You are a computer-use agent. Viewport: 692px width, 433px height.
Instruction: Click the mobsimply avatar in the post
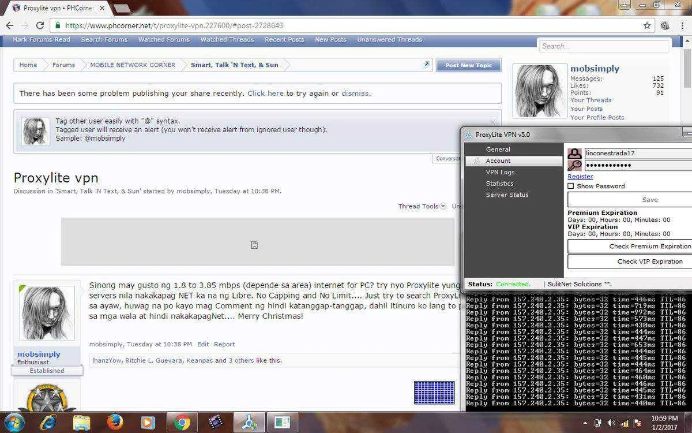point(47,313)
